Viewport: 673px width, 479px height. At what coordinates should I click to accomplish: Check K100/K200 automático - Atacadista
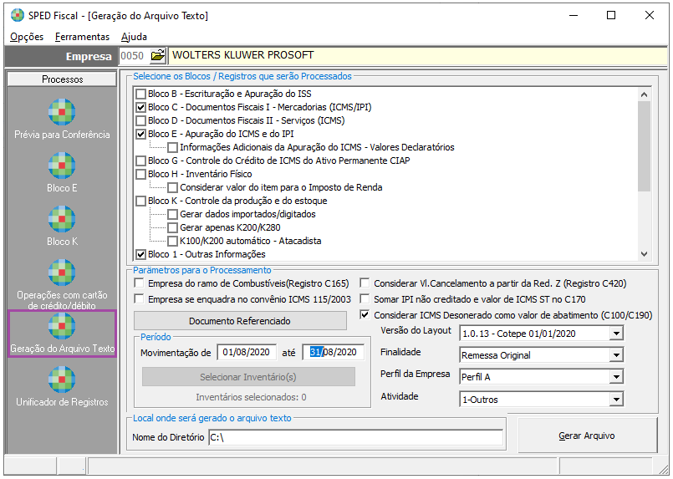pyautogui.click(x=172, y=241)
